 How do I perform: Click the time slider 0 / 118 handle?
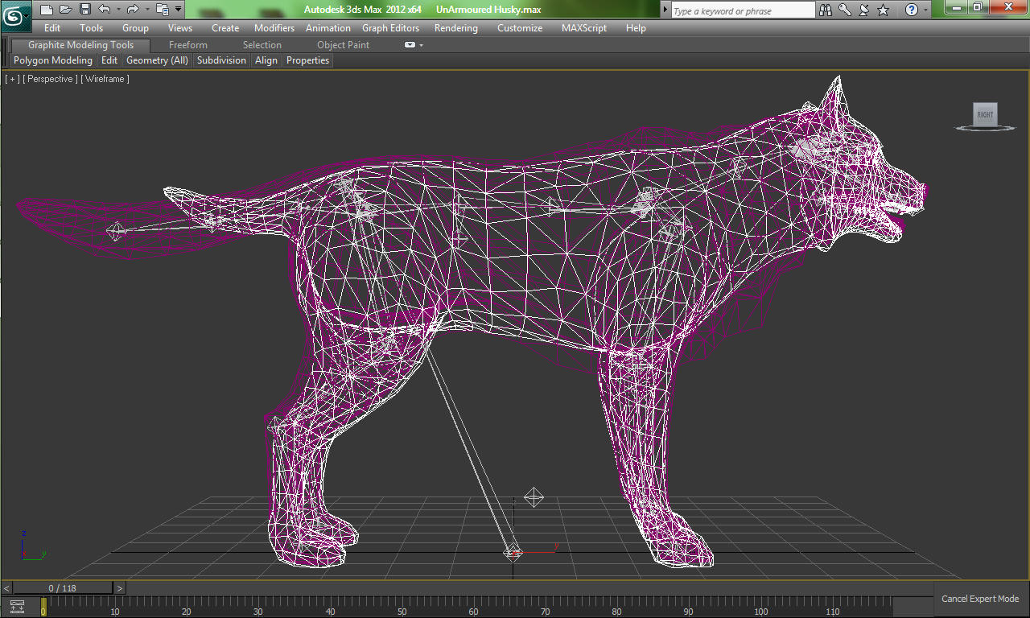point(63,588)
